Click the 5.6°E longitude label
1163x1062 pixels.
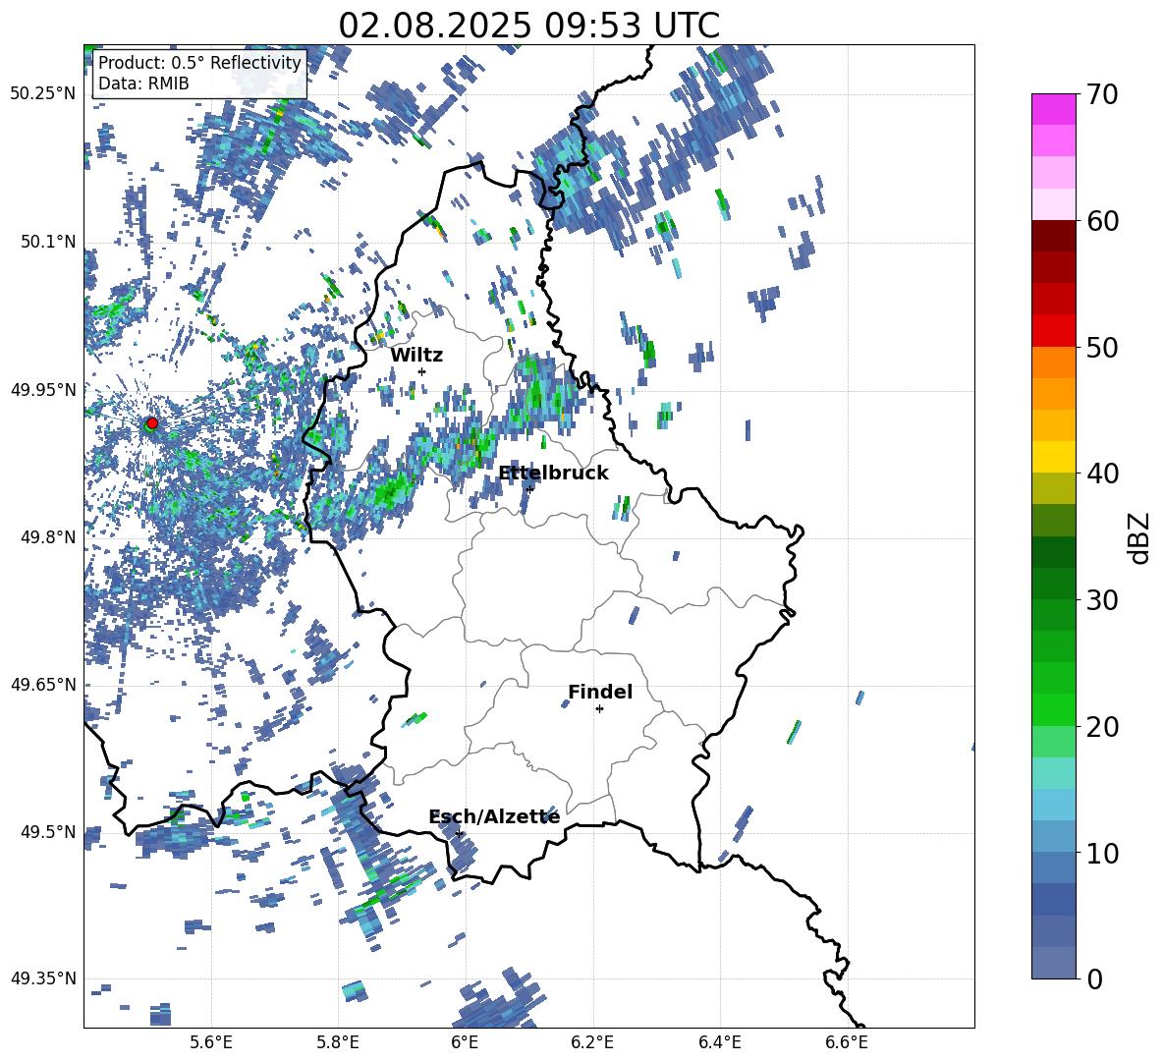pos(211,1042)
